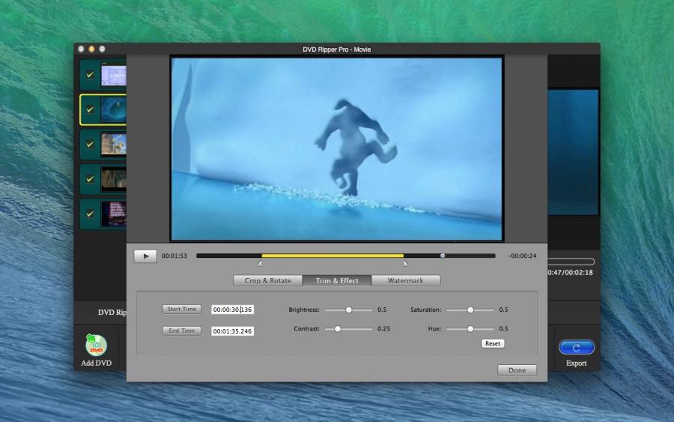Select the fourth dark title thumbnail
The image size is (674, 422).
114,179
